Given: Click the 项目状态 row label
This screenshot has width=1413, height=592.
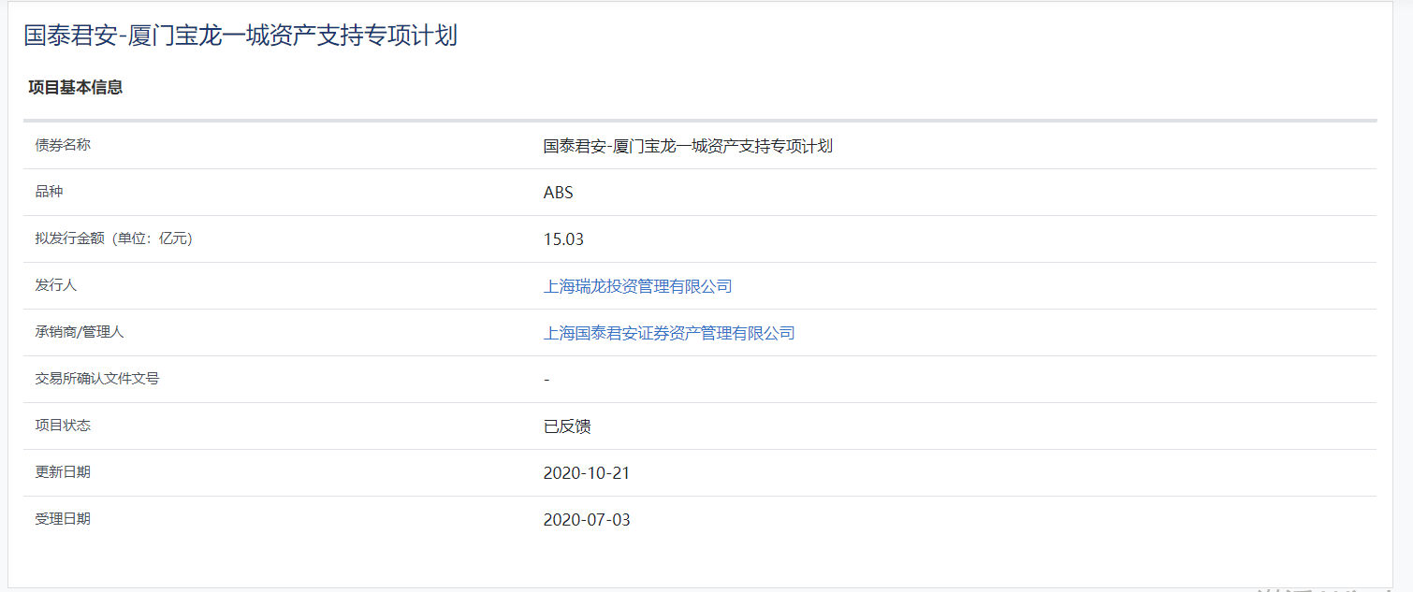Looking at the screenshot, I should coord(63,426).
